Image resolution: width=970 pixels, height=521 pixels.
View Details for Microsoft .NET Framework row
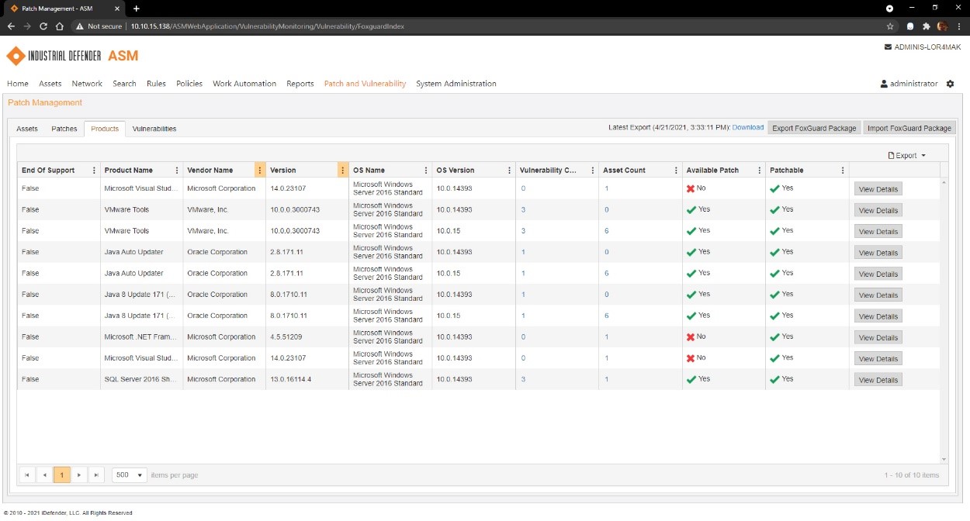tap(878, 337)
